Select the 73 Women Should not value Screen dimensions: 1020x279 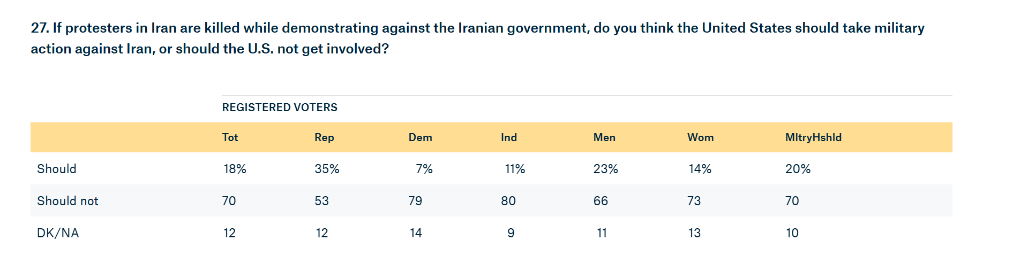[694, 201]
